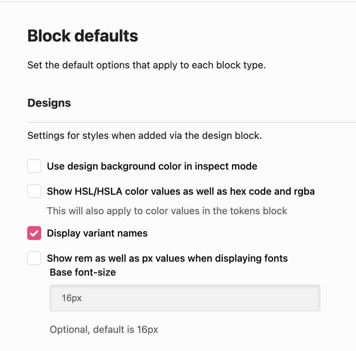Screen dimensions: 356x351
Task: Click the 'Show rem as well as px values' label
Action: 167,258
